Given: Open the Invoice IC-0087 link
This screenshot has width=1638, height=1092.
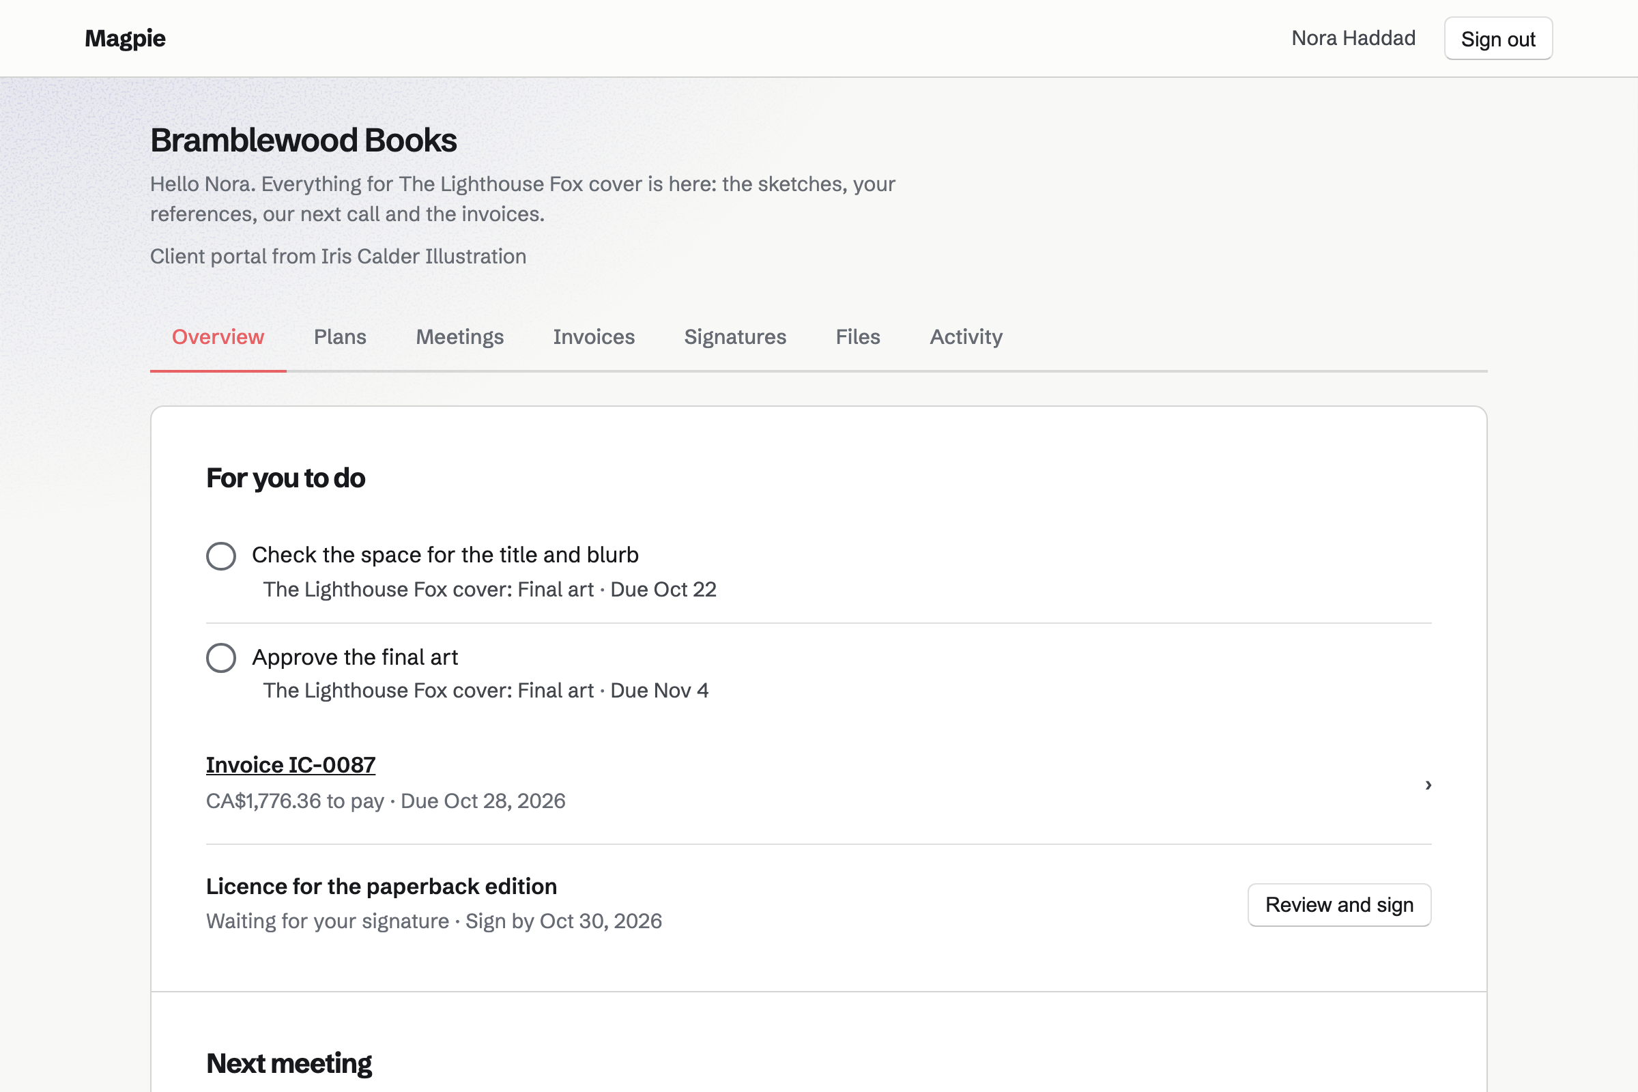Looking at the screenshot, I should (x=291, y=764).
